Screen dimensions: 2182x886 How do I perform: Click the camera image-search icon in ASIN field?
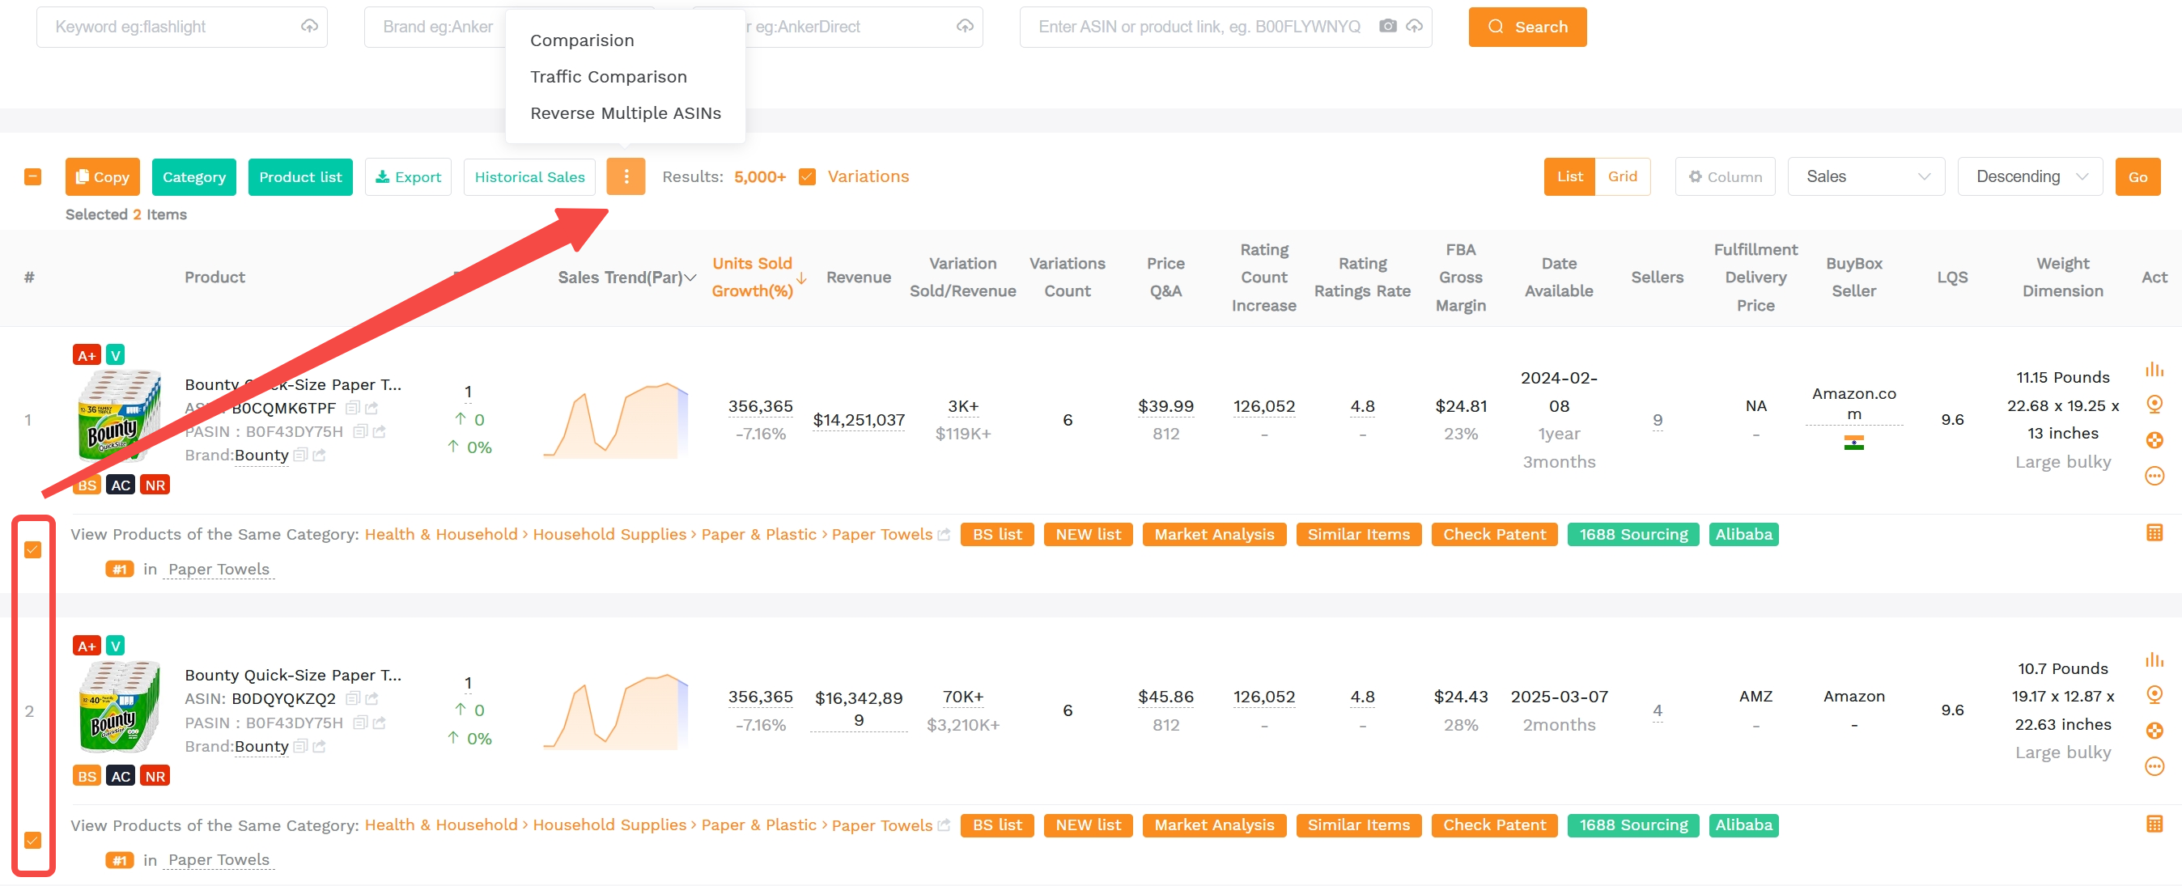(x=1387, y=26)
